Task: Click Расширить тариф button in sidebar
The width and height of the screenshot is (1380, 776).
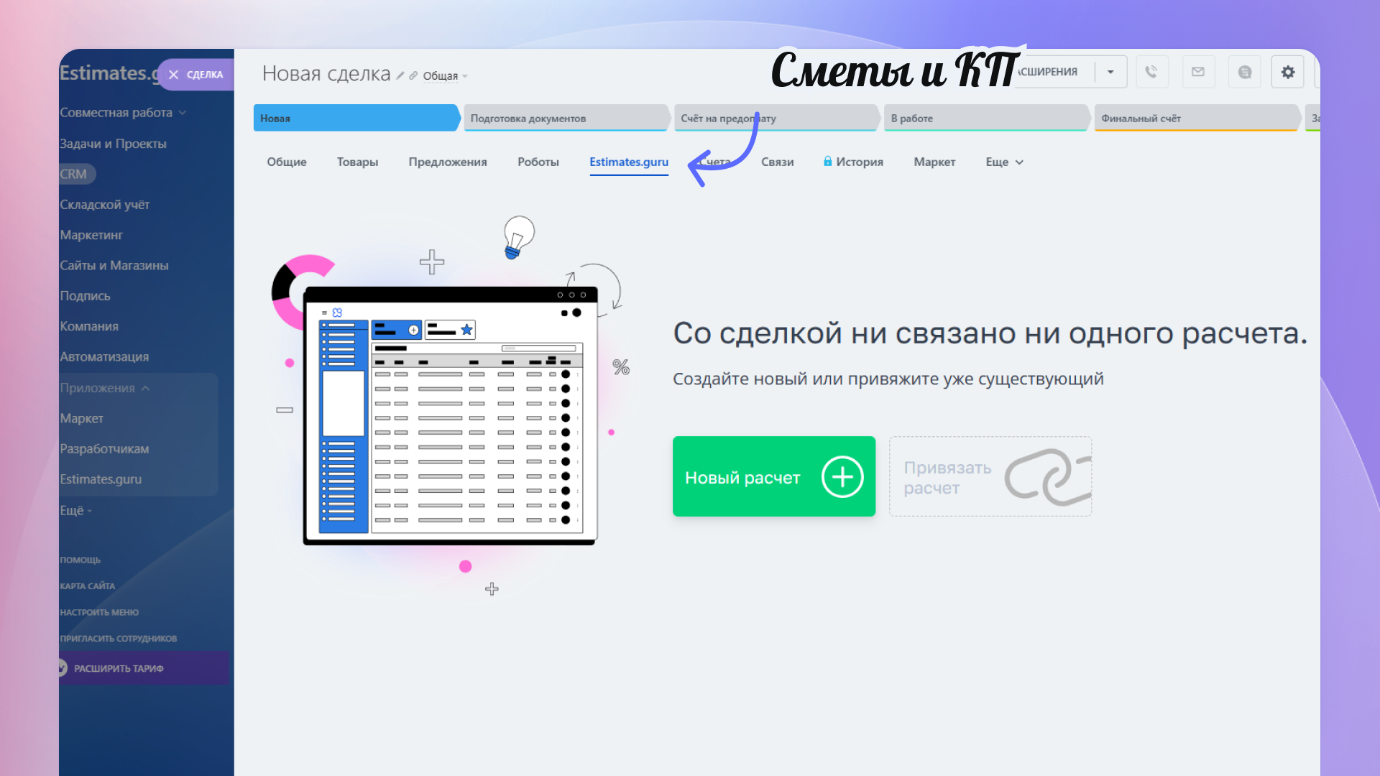Action: (119, 668)
